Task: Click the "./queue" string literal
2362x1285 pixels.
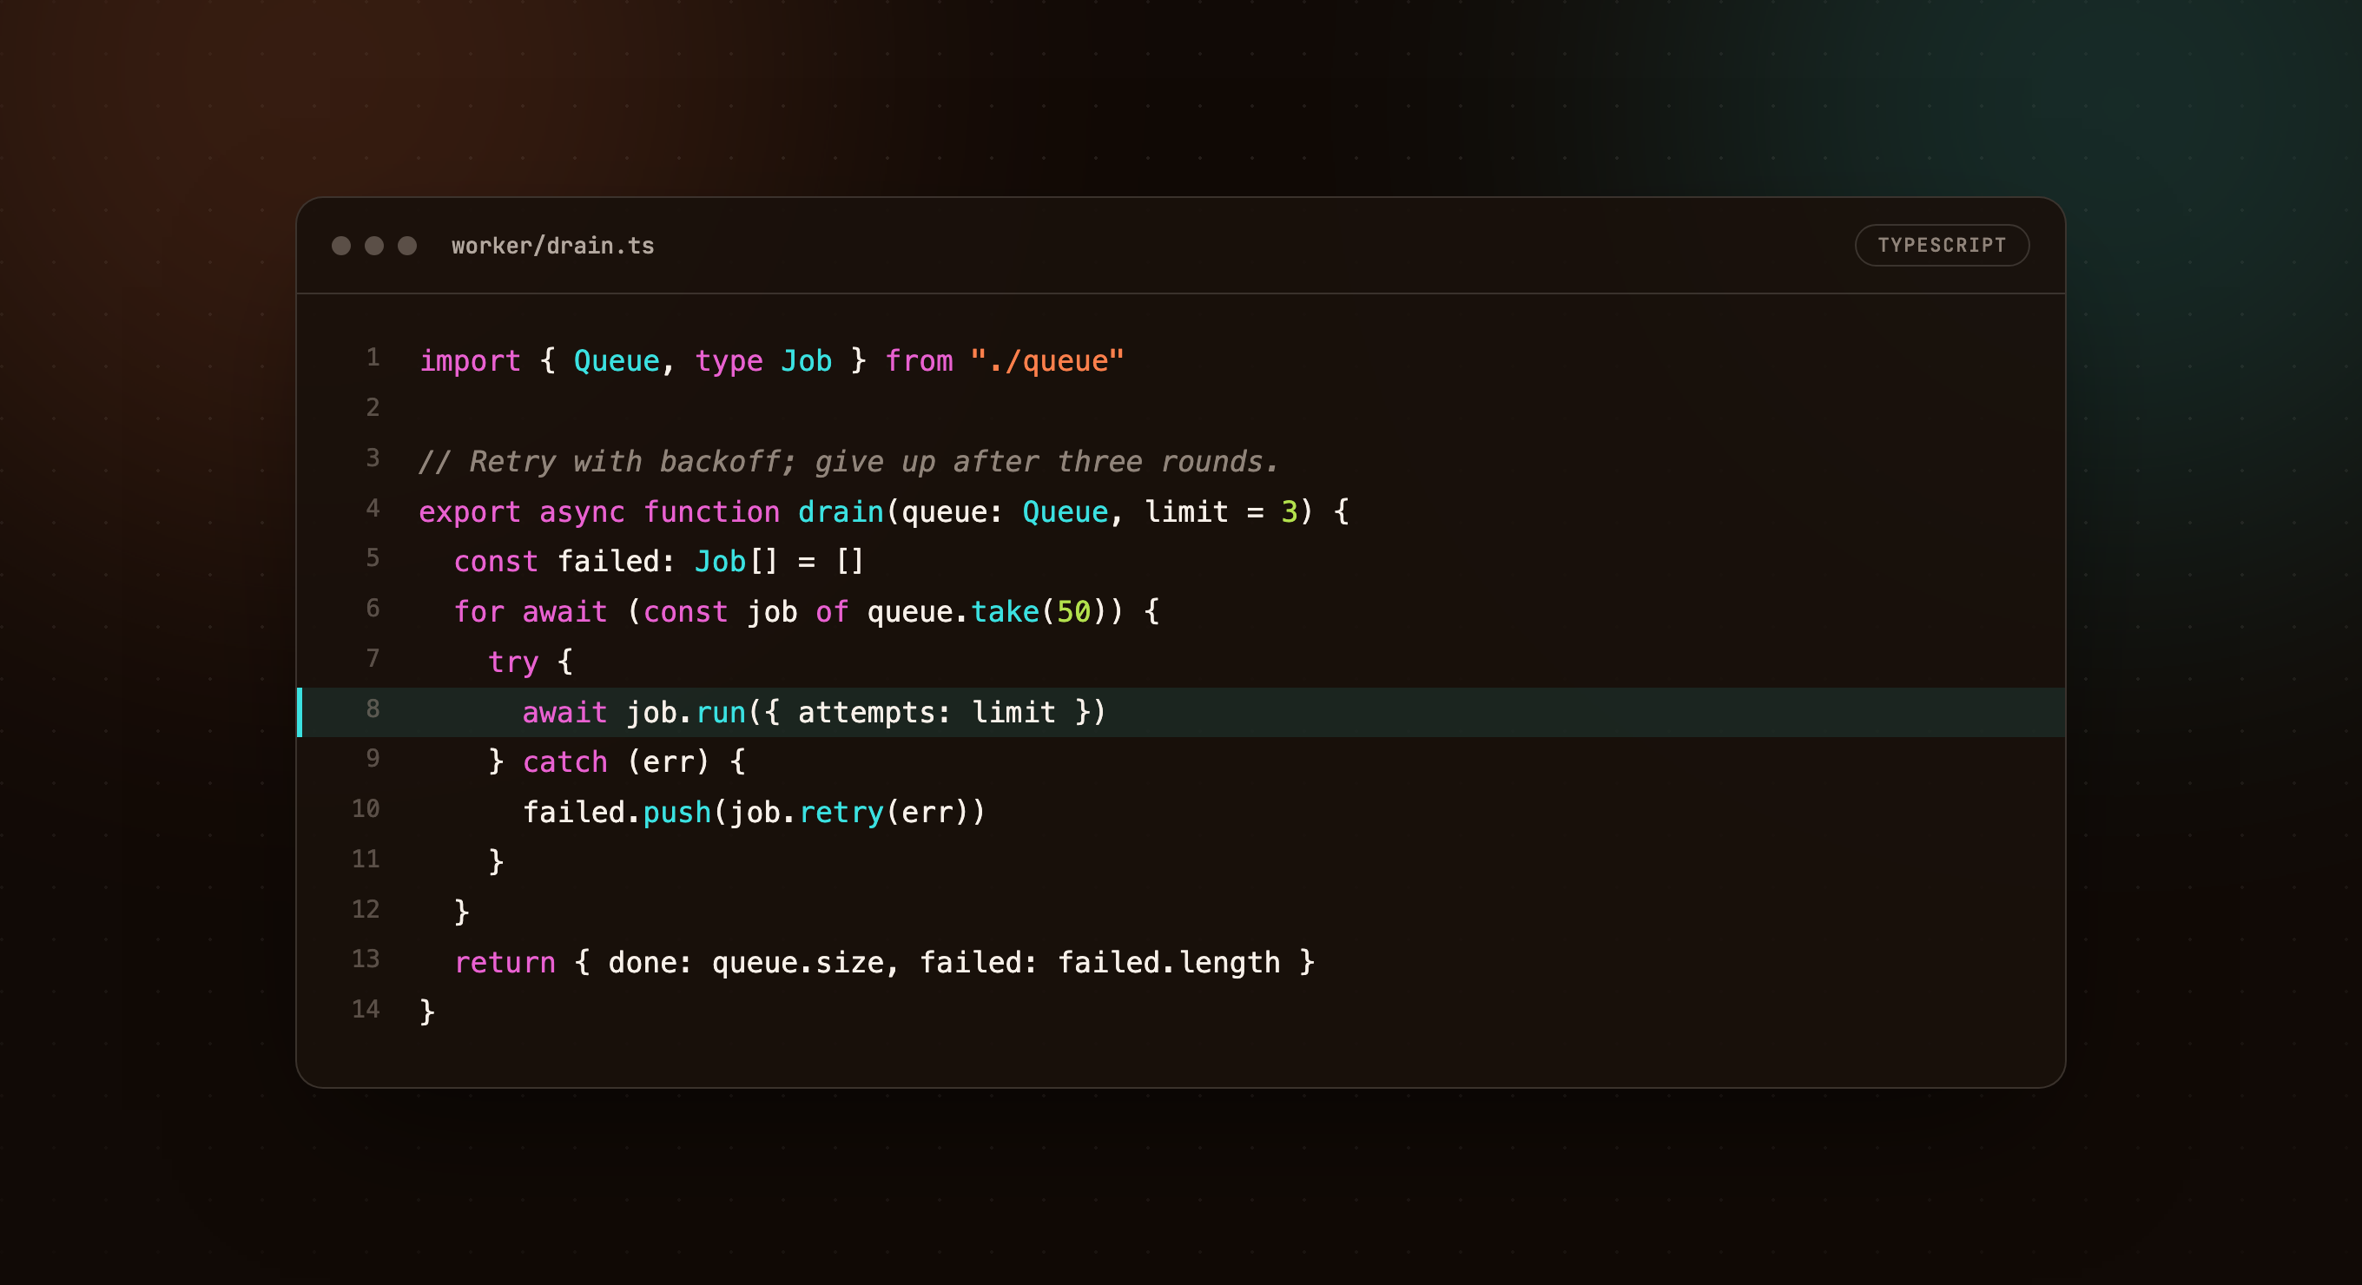Action: point(1047,361)
